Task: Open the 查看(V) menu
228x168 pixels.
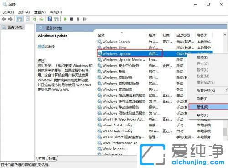Action: click(40, 12)
